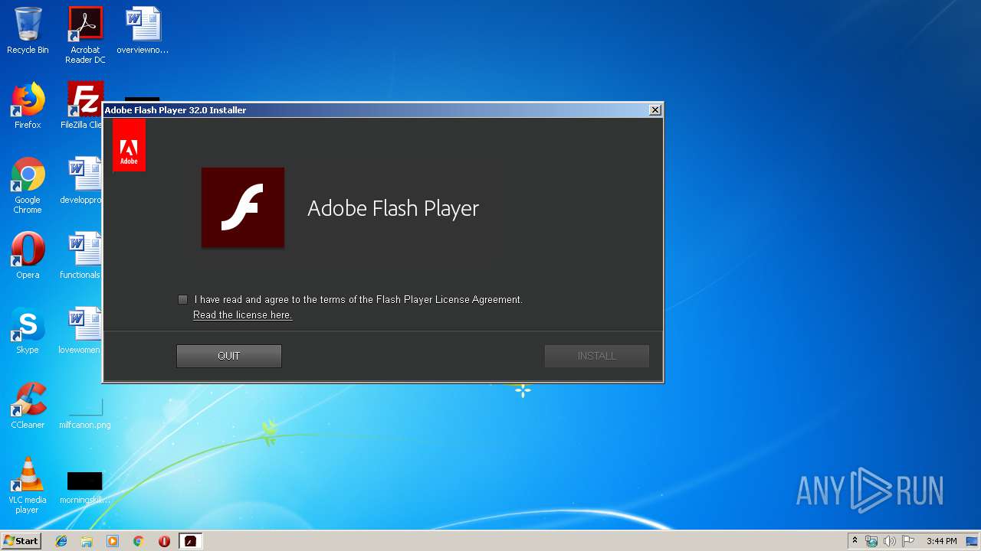Image resolution: width=981 pixels, height=551 pixels.
Task: Open the Recycle Bin desktop icon
Action: (28, 31)
